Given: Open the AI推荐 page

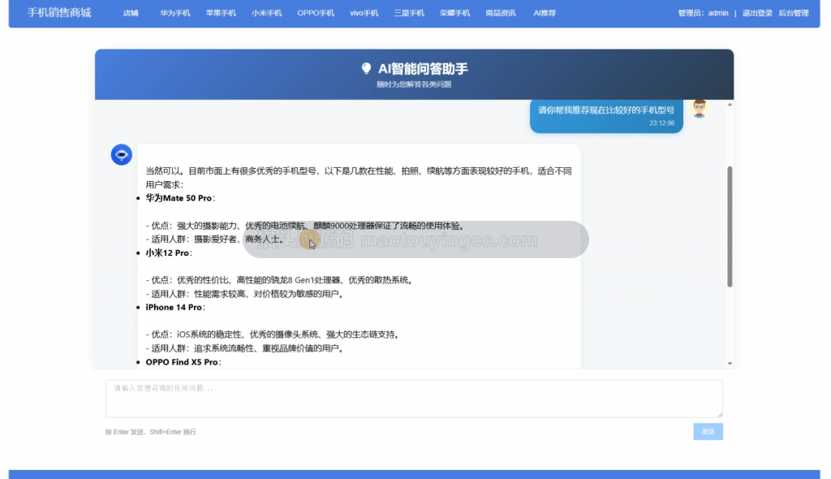Looking at the screenshot, I should (545, 13).
